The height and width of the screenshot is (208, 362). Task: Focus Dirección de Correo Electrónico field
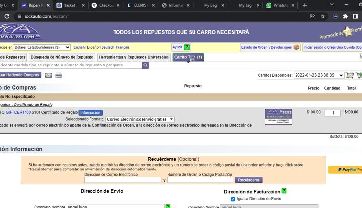click(x=123, y=180)
